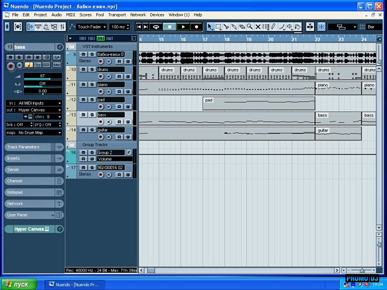
Task: Open the MIDI input routing dropdown
Action: (x=34, y=103)
